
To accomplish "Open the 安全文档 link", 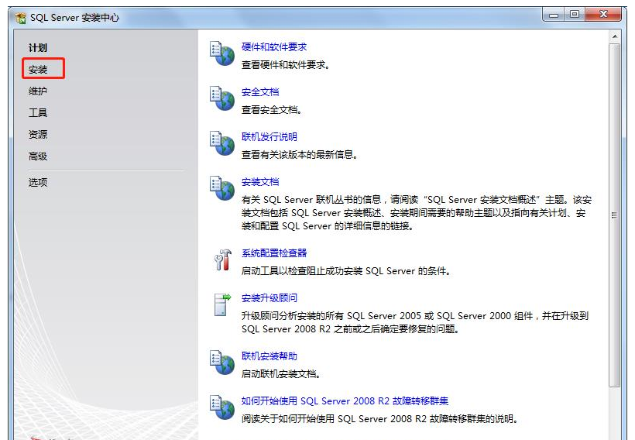I will 260,92.
